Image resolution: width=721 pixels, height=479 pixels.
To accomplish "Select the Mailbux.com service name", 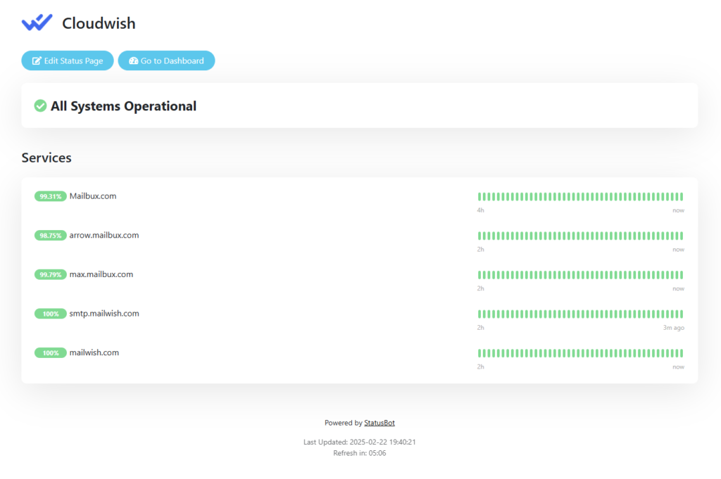I will click(92, 196).
